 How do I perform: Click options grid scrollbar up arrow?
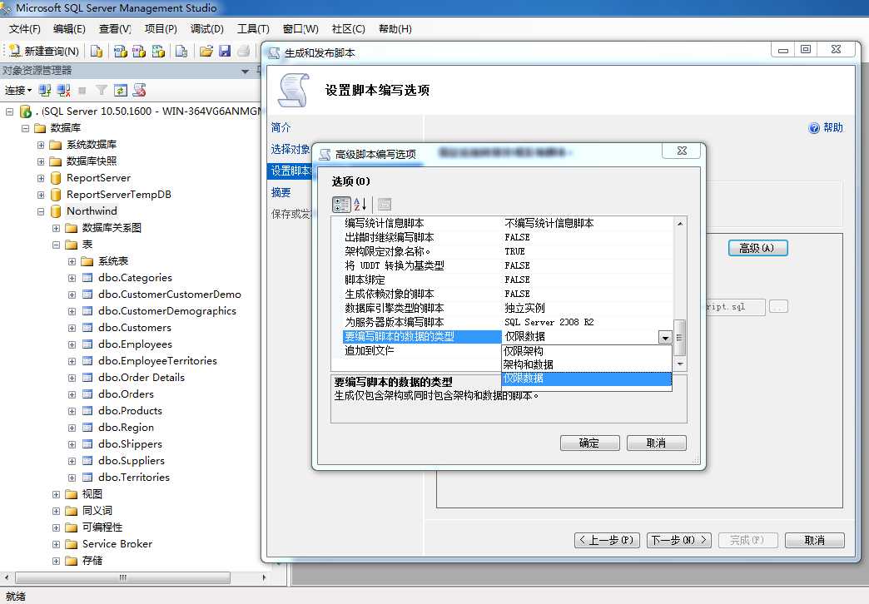click(680, 224)
